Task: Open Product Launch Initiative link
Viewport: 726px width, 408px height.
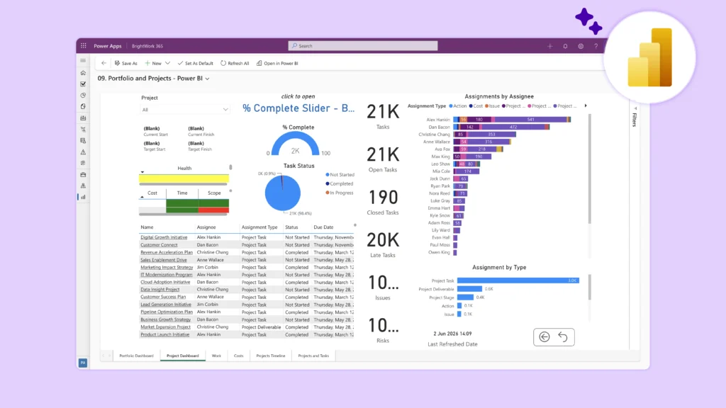Action: click(x=164, y=334)
